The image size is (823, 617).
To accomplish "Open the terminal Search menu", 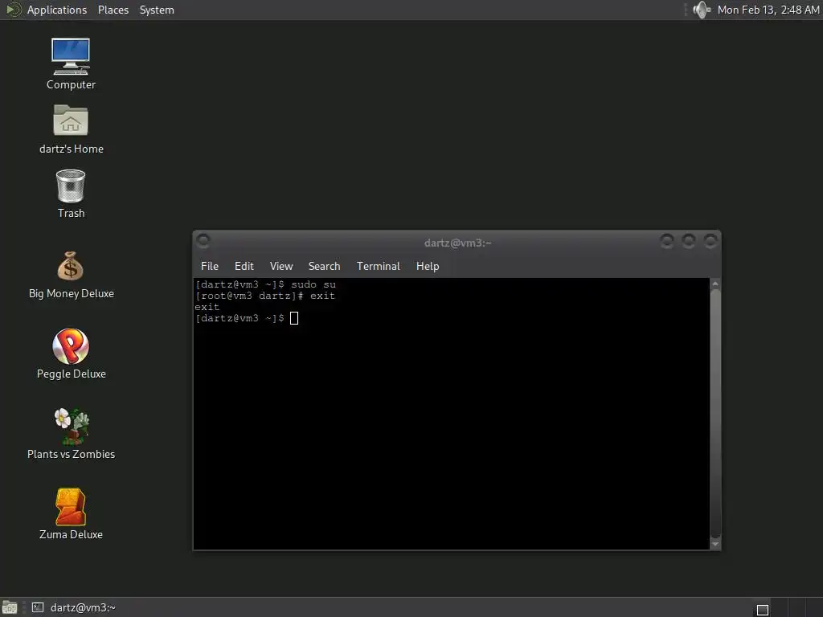I will pos(325,266).
